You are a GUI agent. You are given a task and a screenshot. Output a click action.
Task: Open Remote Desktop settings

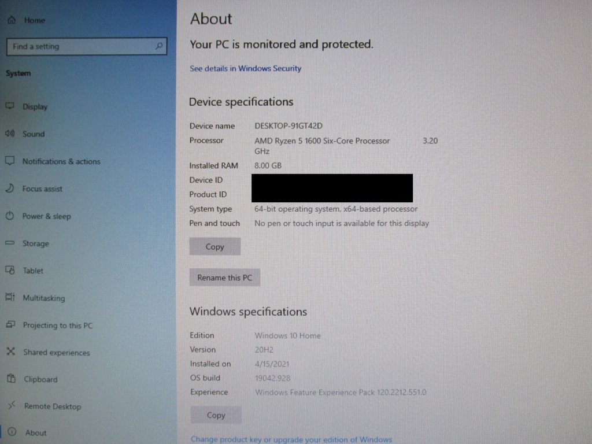click(53, 406)
